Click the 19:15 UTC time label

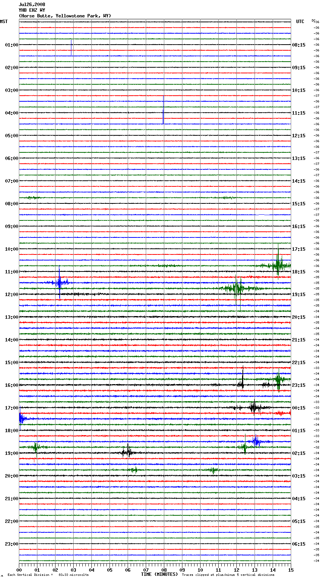click(299, 295)
